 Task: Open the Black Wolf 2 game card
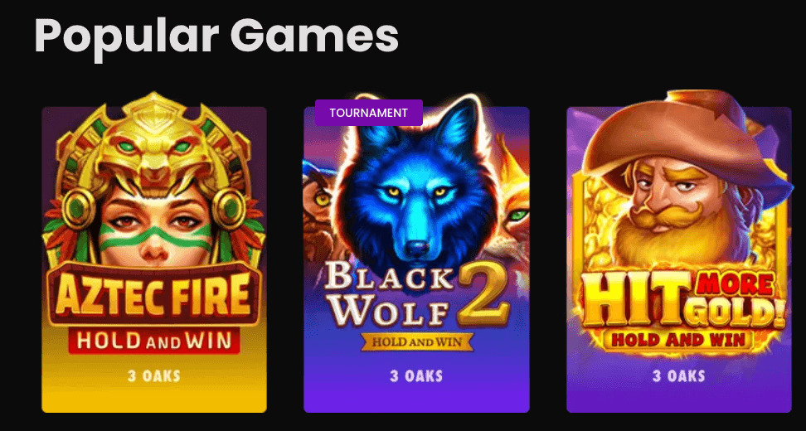pos(416,259)
